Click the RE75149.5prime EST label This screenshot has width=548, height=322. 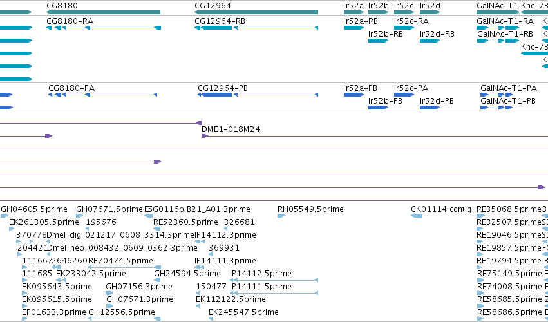tap(509, 274)
